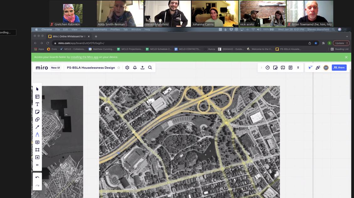The width and height of the screenshot is (354, 198).
Task: Select the comment tool
Action: pos(37,142)
